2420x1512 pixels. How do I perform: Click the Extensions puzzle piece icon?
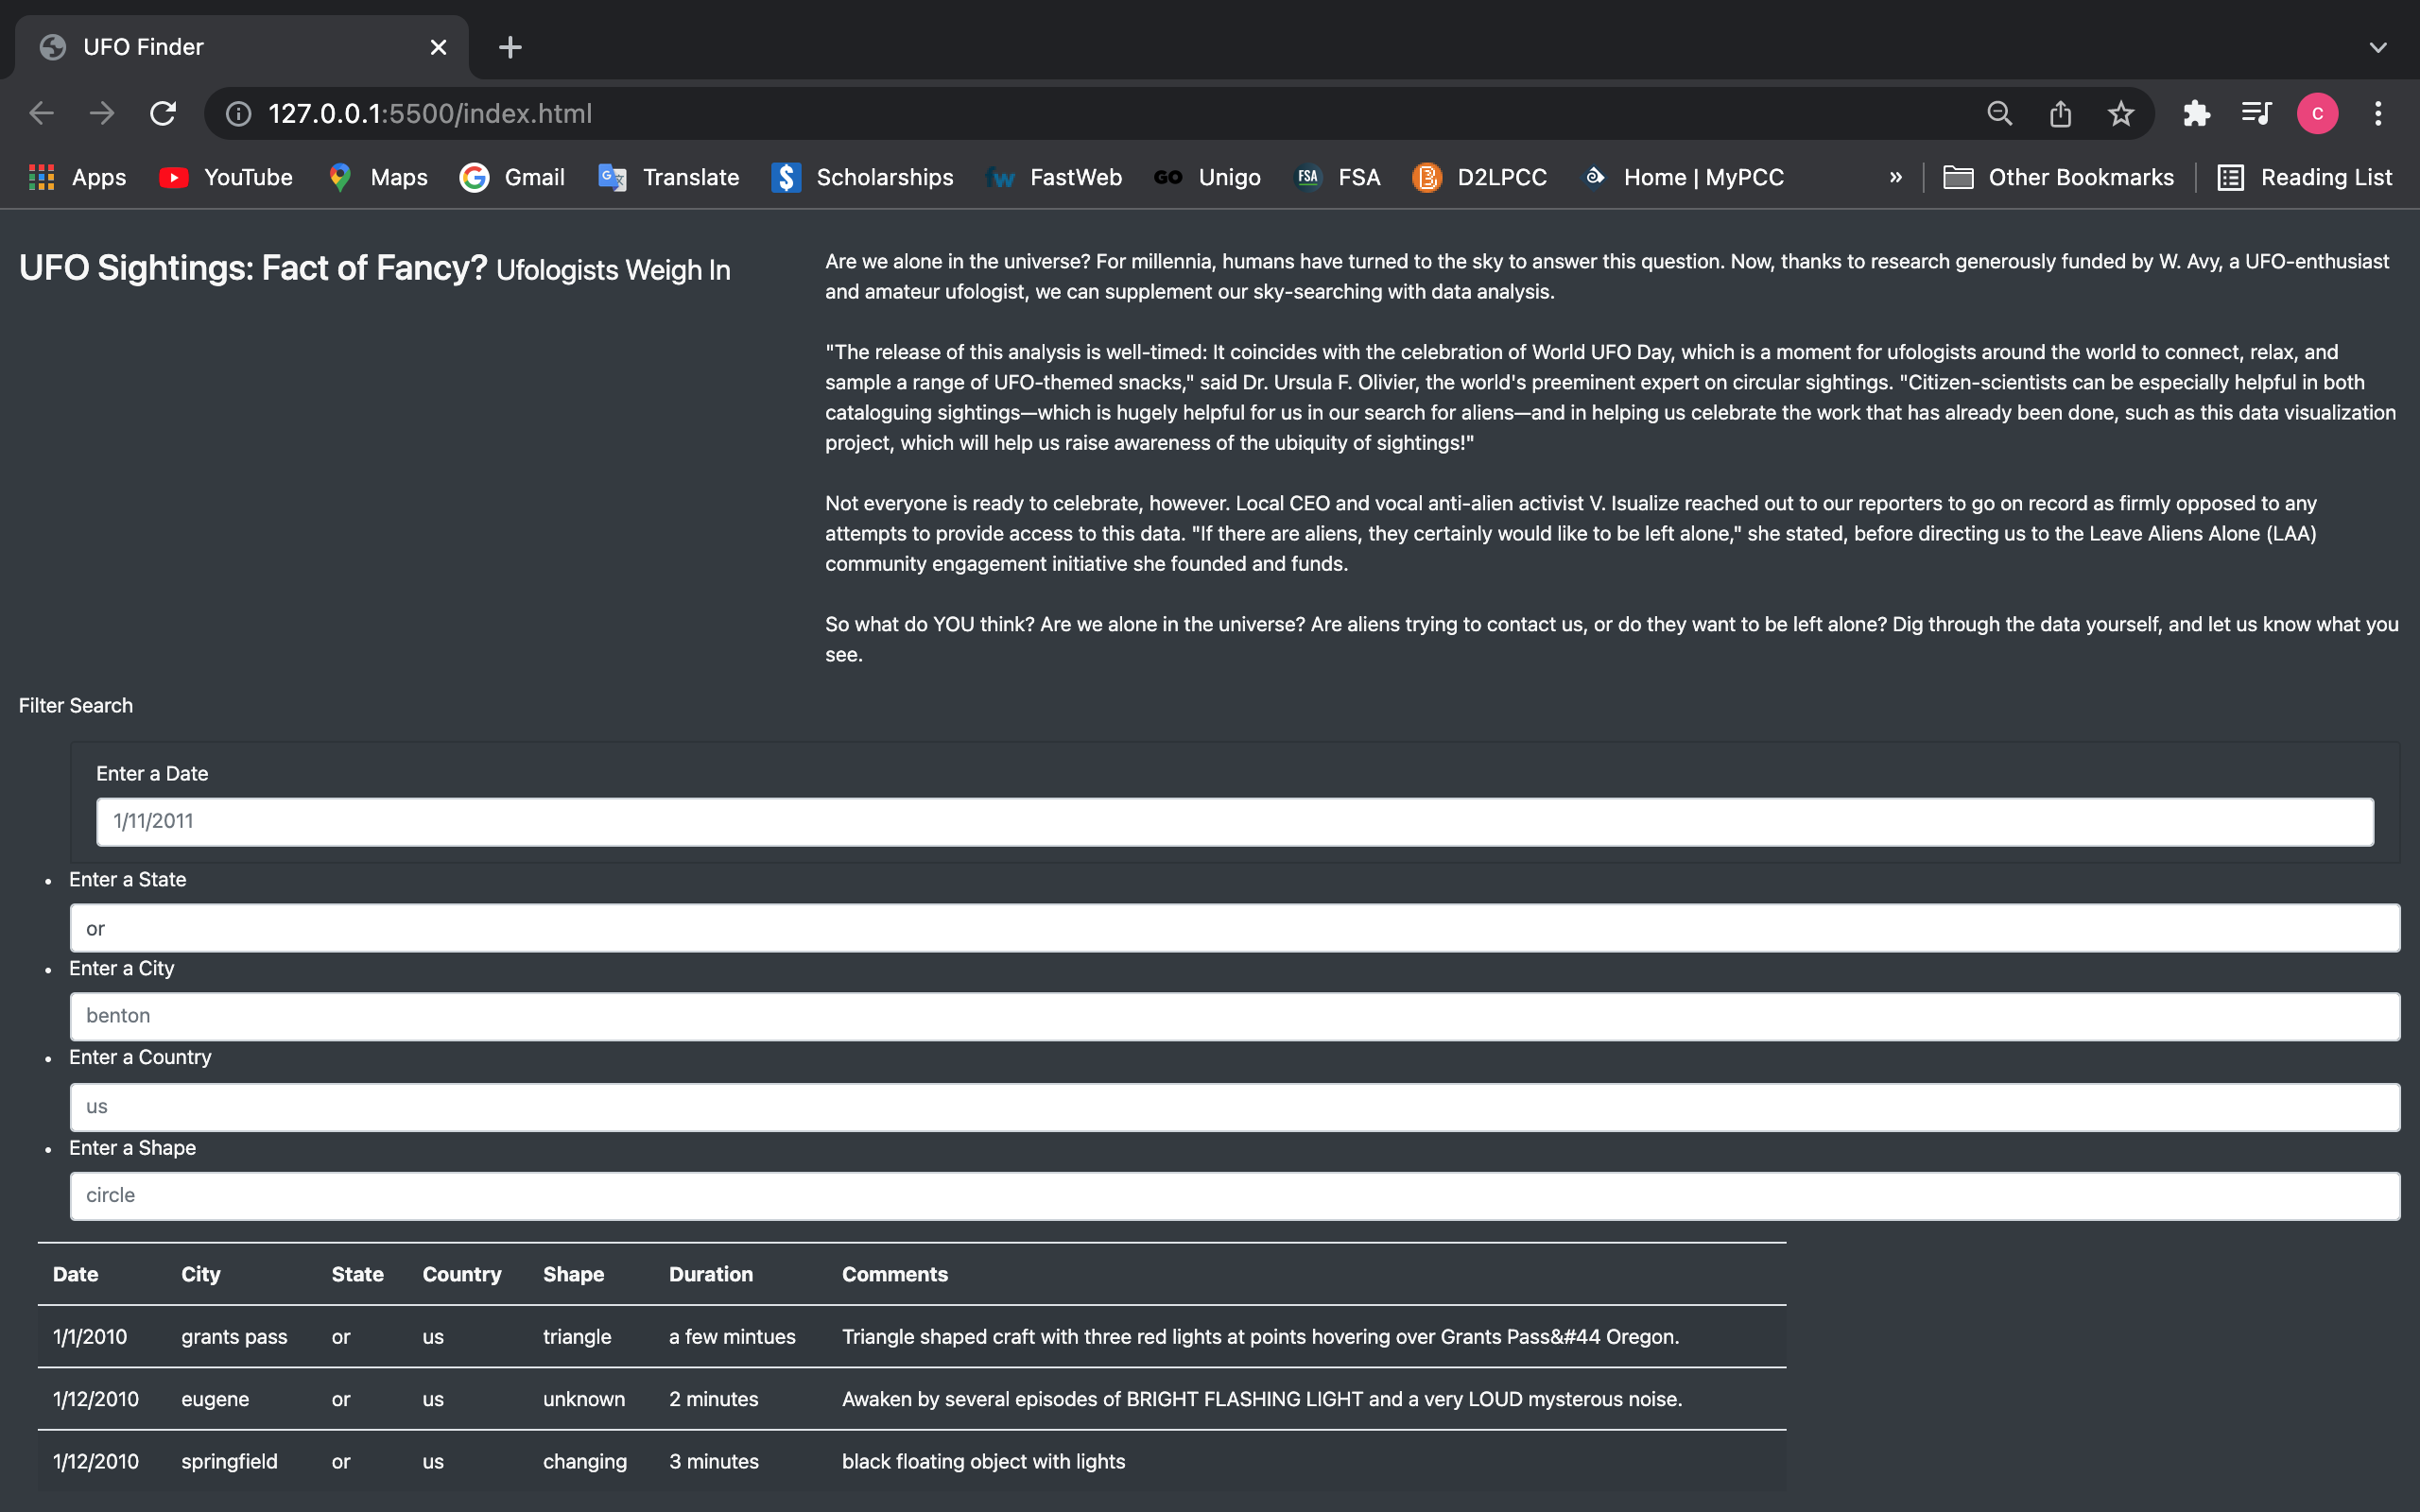[2196, 113]
